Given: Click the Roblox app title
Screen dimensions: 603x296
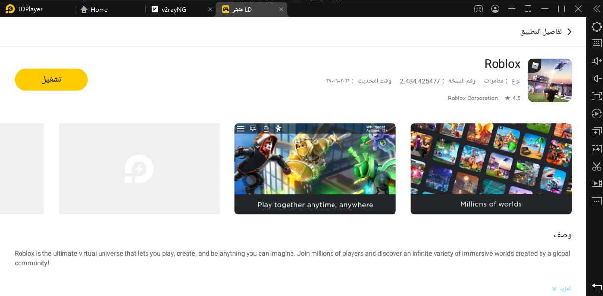Looking at the screenshot, I should coord(502,64).
